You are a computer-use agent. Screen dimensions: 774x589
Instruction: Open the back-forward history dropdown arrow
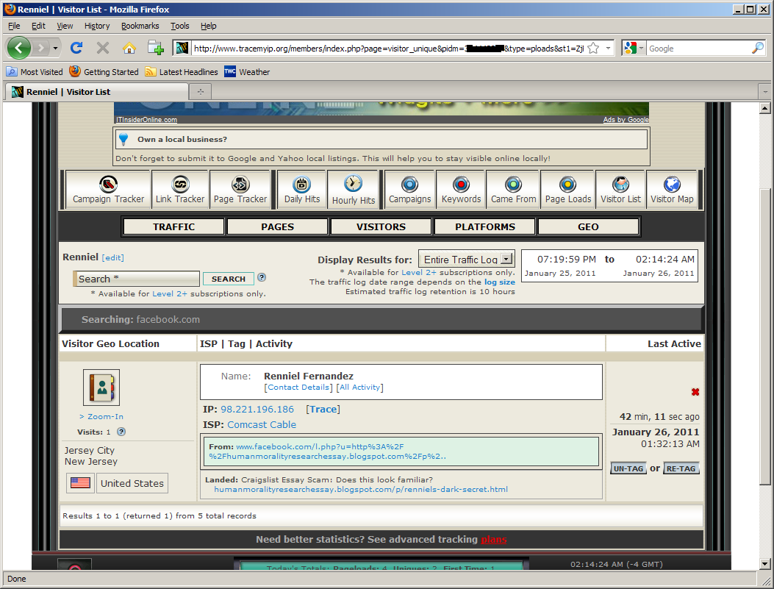(x=55, y=49)
